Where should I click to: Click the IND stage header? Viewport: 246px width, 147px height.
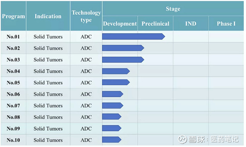click(x=191, y=24)
